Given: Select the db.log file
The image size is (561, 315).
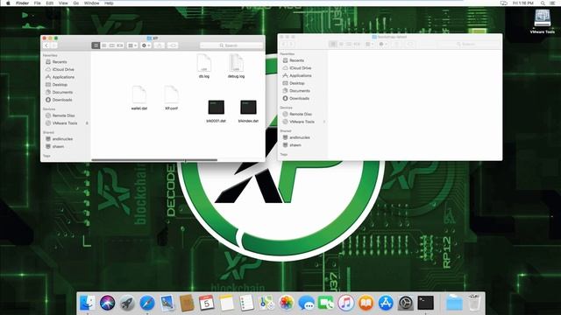Looking at the screenshot, I should click(x=204, y=66).
